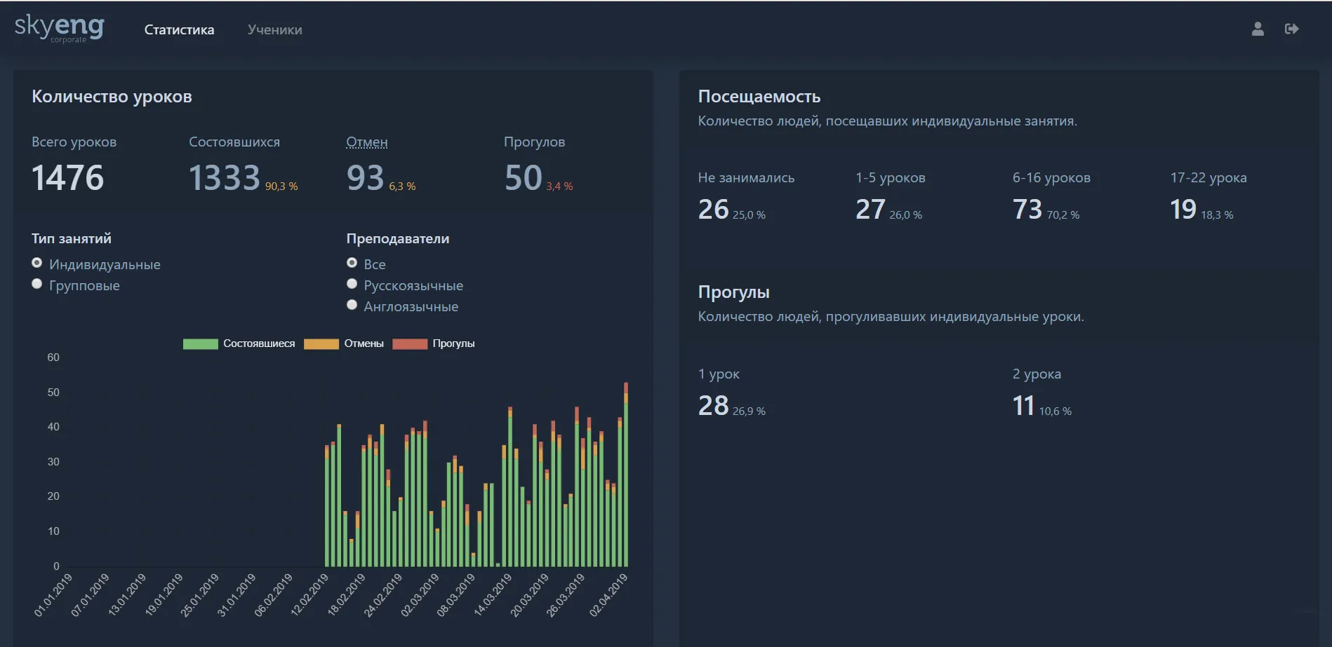Click the Всего уроков label
This screenshot has height=647, width=1332.
pos(74,142)
